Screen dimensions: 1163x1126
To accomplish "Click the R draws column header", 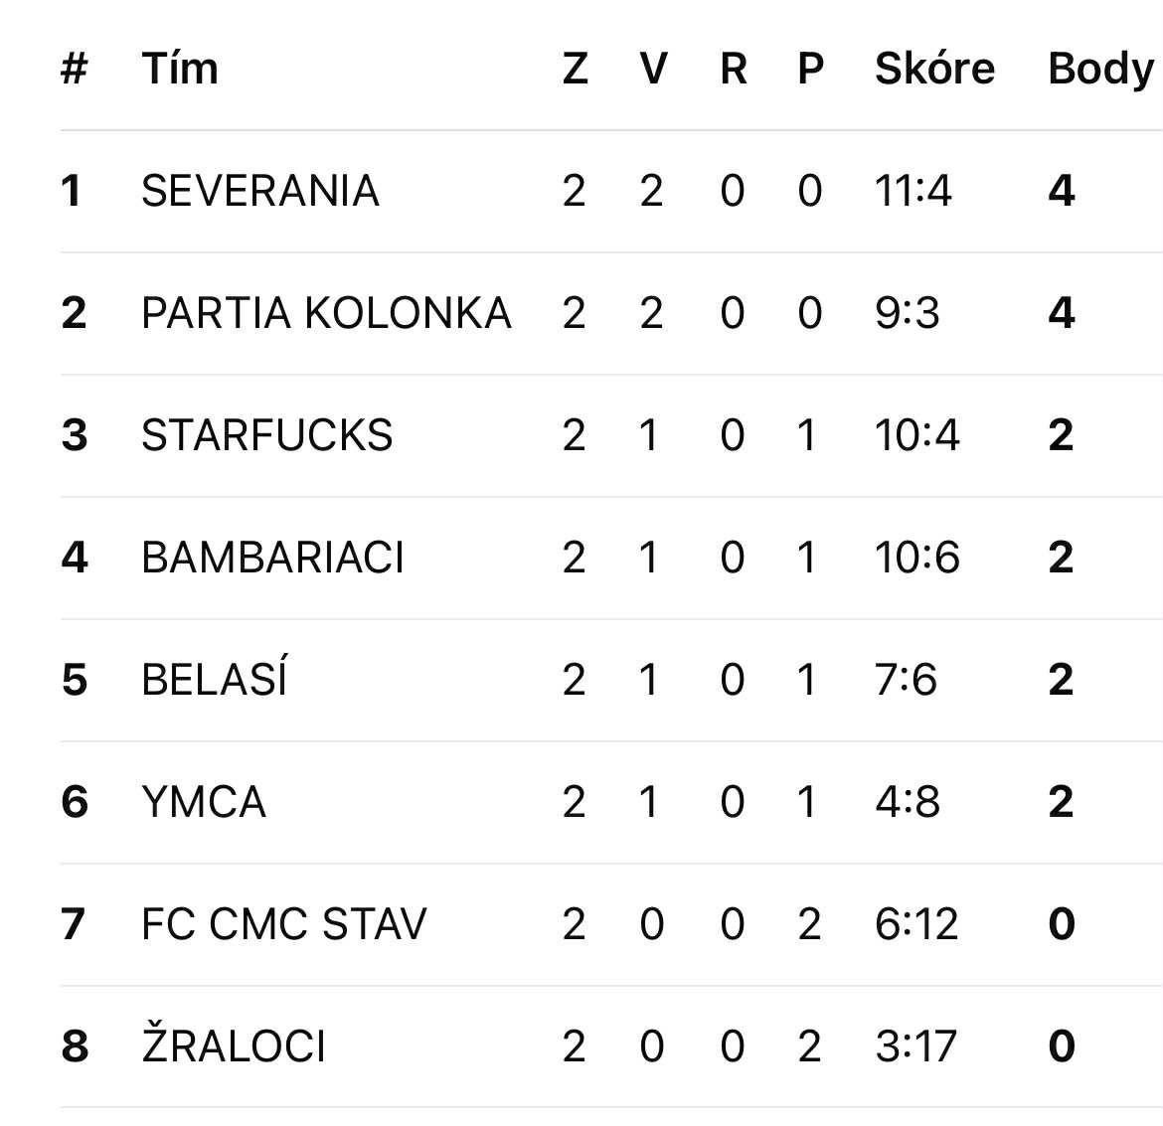I will pyautogui.click(x=733, y=69).
